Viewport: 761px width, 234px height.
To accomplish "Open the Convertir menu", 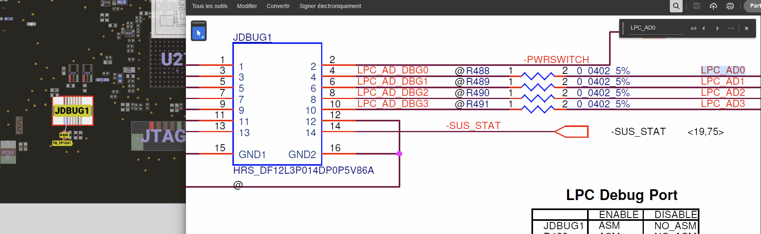I will pos(278,6).
